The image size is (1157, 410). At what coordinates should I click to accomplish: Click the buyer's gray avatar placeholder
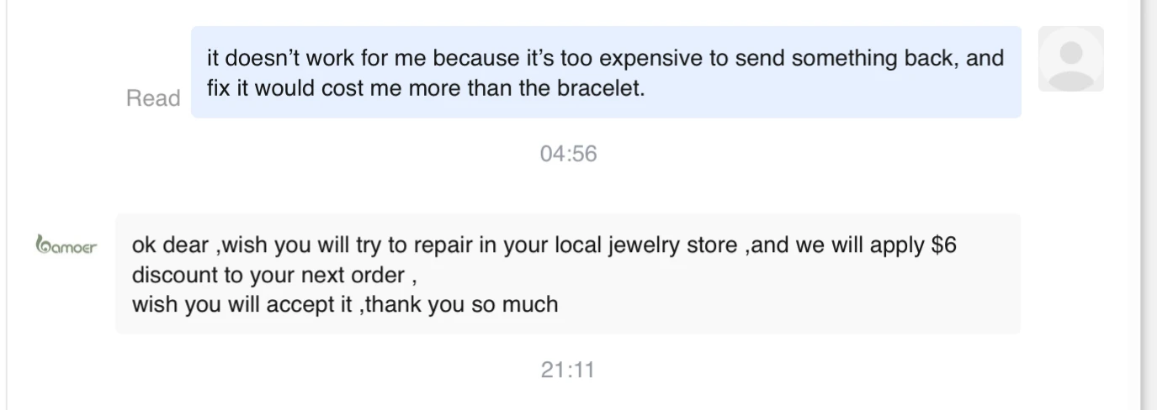(x=1070, y=58)
